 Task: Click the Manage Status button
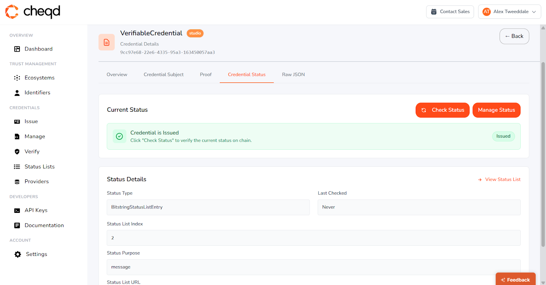tap(496, 110)
